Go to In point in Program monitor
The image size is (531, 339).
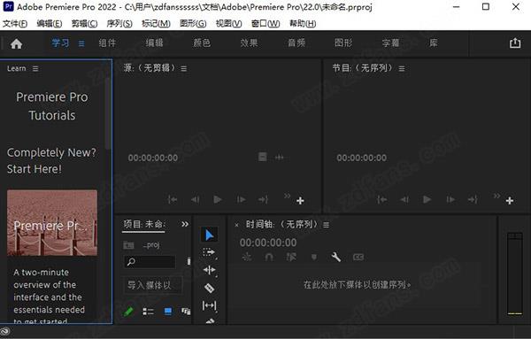click(x=381, y=199)
